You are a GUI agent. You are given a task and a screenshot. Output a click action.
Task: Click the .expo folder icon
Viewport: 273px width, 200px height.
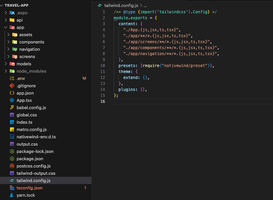click(x=12, y=13)
